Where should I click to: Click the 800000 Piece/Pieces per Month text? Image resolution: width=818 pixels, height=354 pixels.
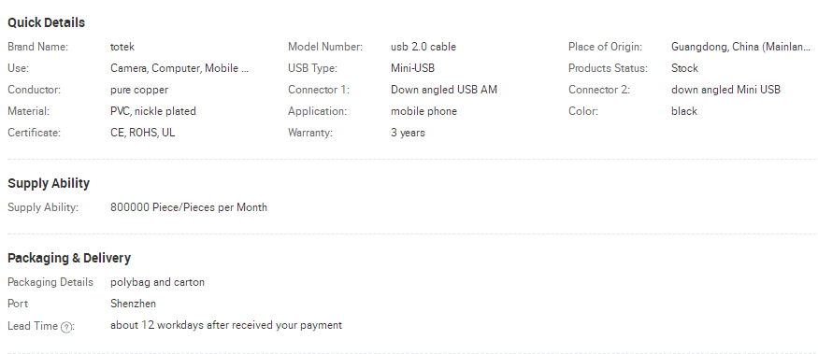pyautogui.click(x=188, y=207)
